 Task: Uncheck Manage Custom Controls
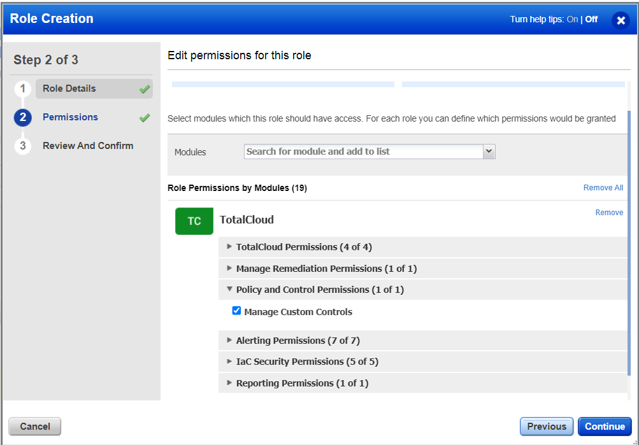[x=236, y=311]
